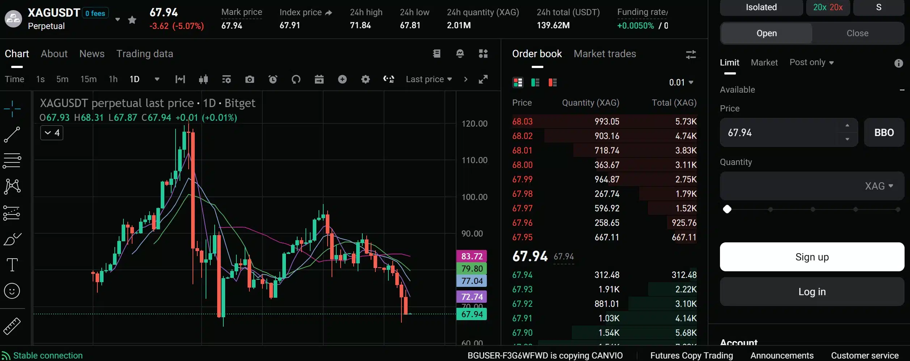This screenshot has height=361, width=910.
Task: Switch to Market trades tab
Action: [604, 54]
